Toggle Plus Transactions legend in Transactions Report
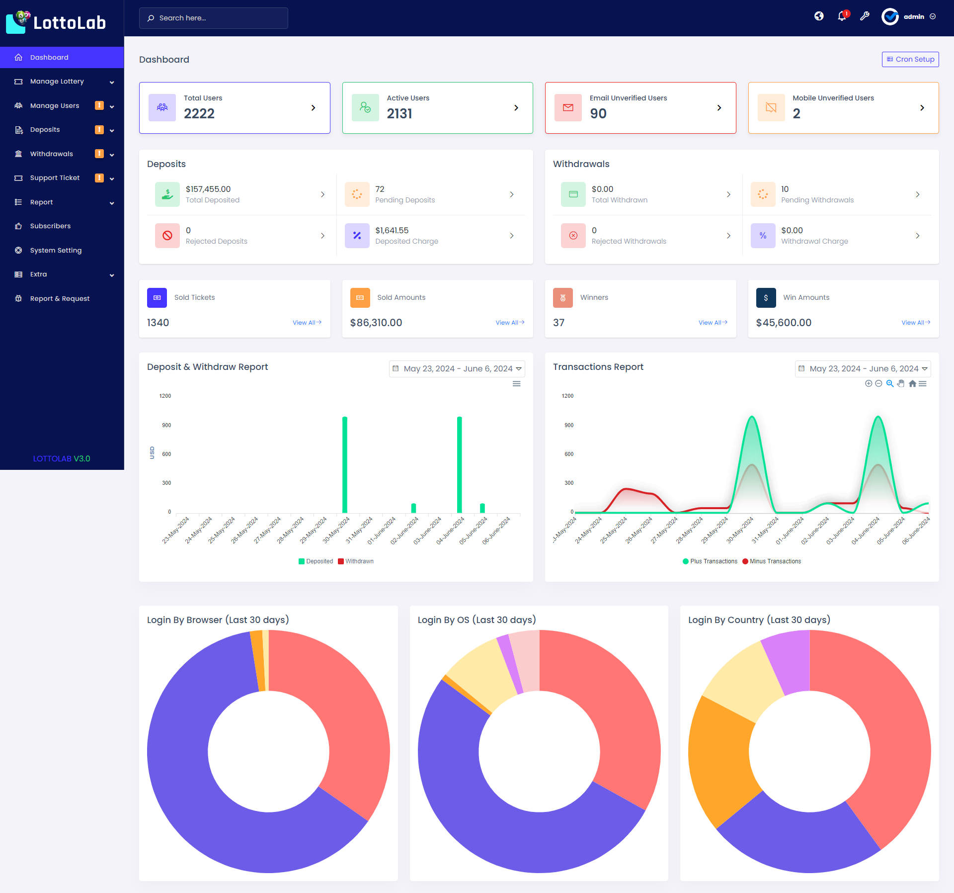The image size is (954, 893). (x=710, y=561)
